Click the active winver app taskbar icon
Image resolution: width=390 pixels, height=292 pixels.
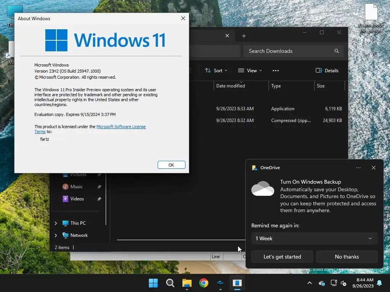pos(237,283)
